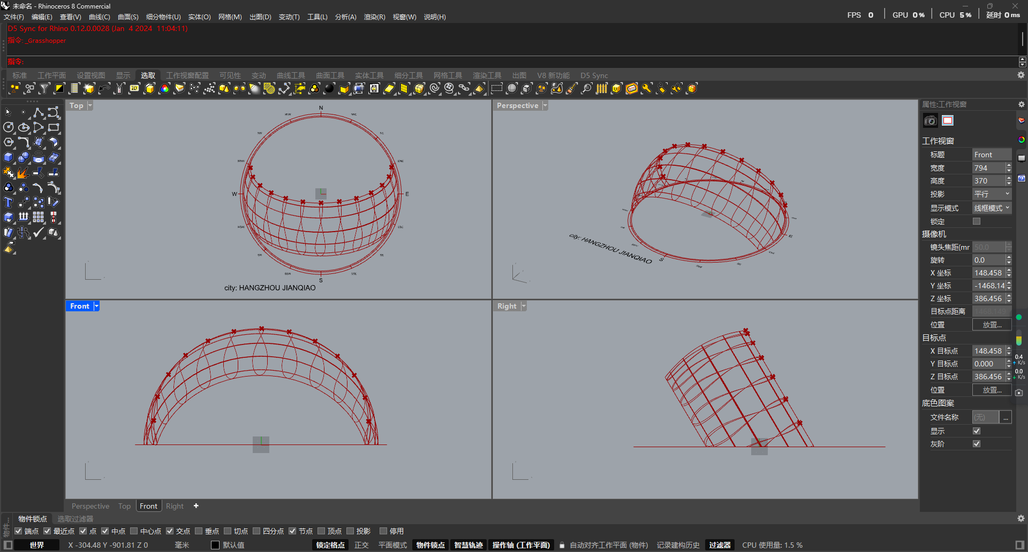Enable the 切点 tangent snap checkbox
Screen dimensions: 1028x552
coord(228,531)
